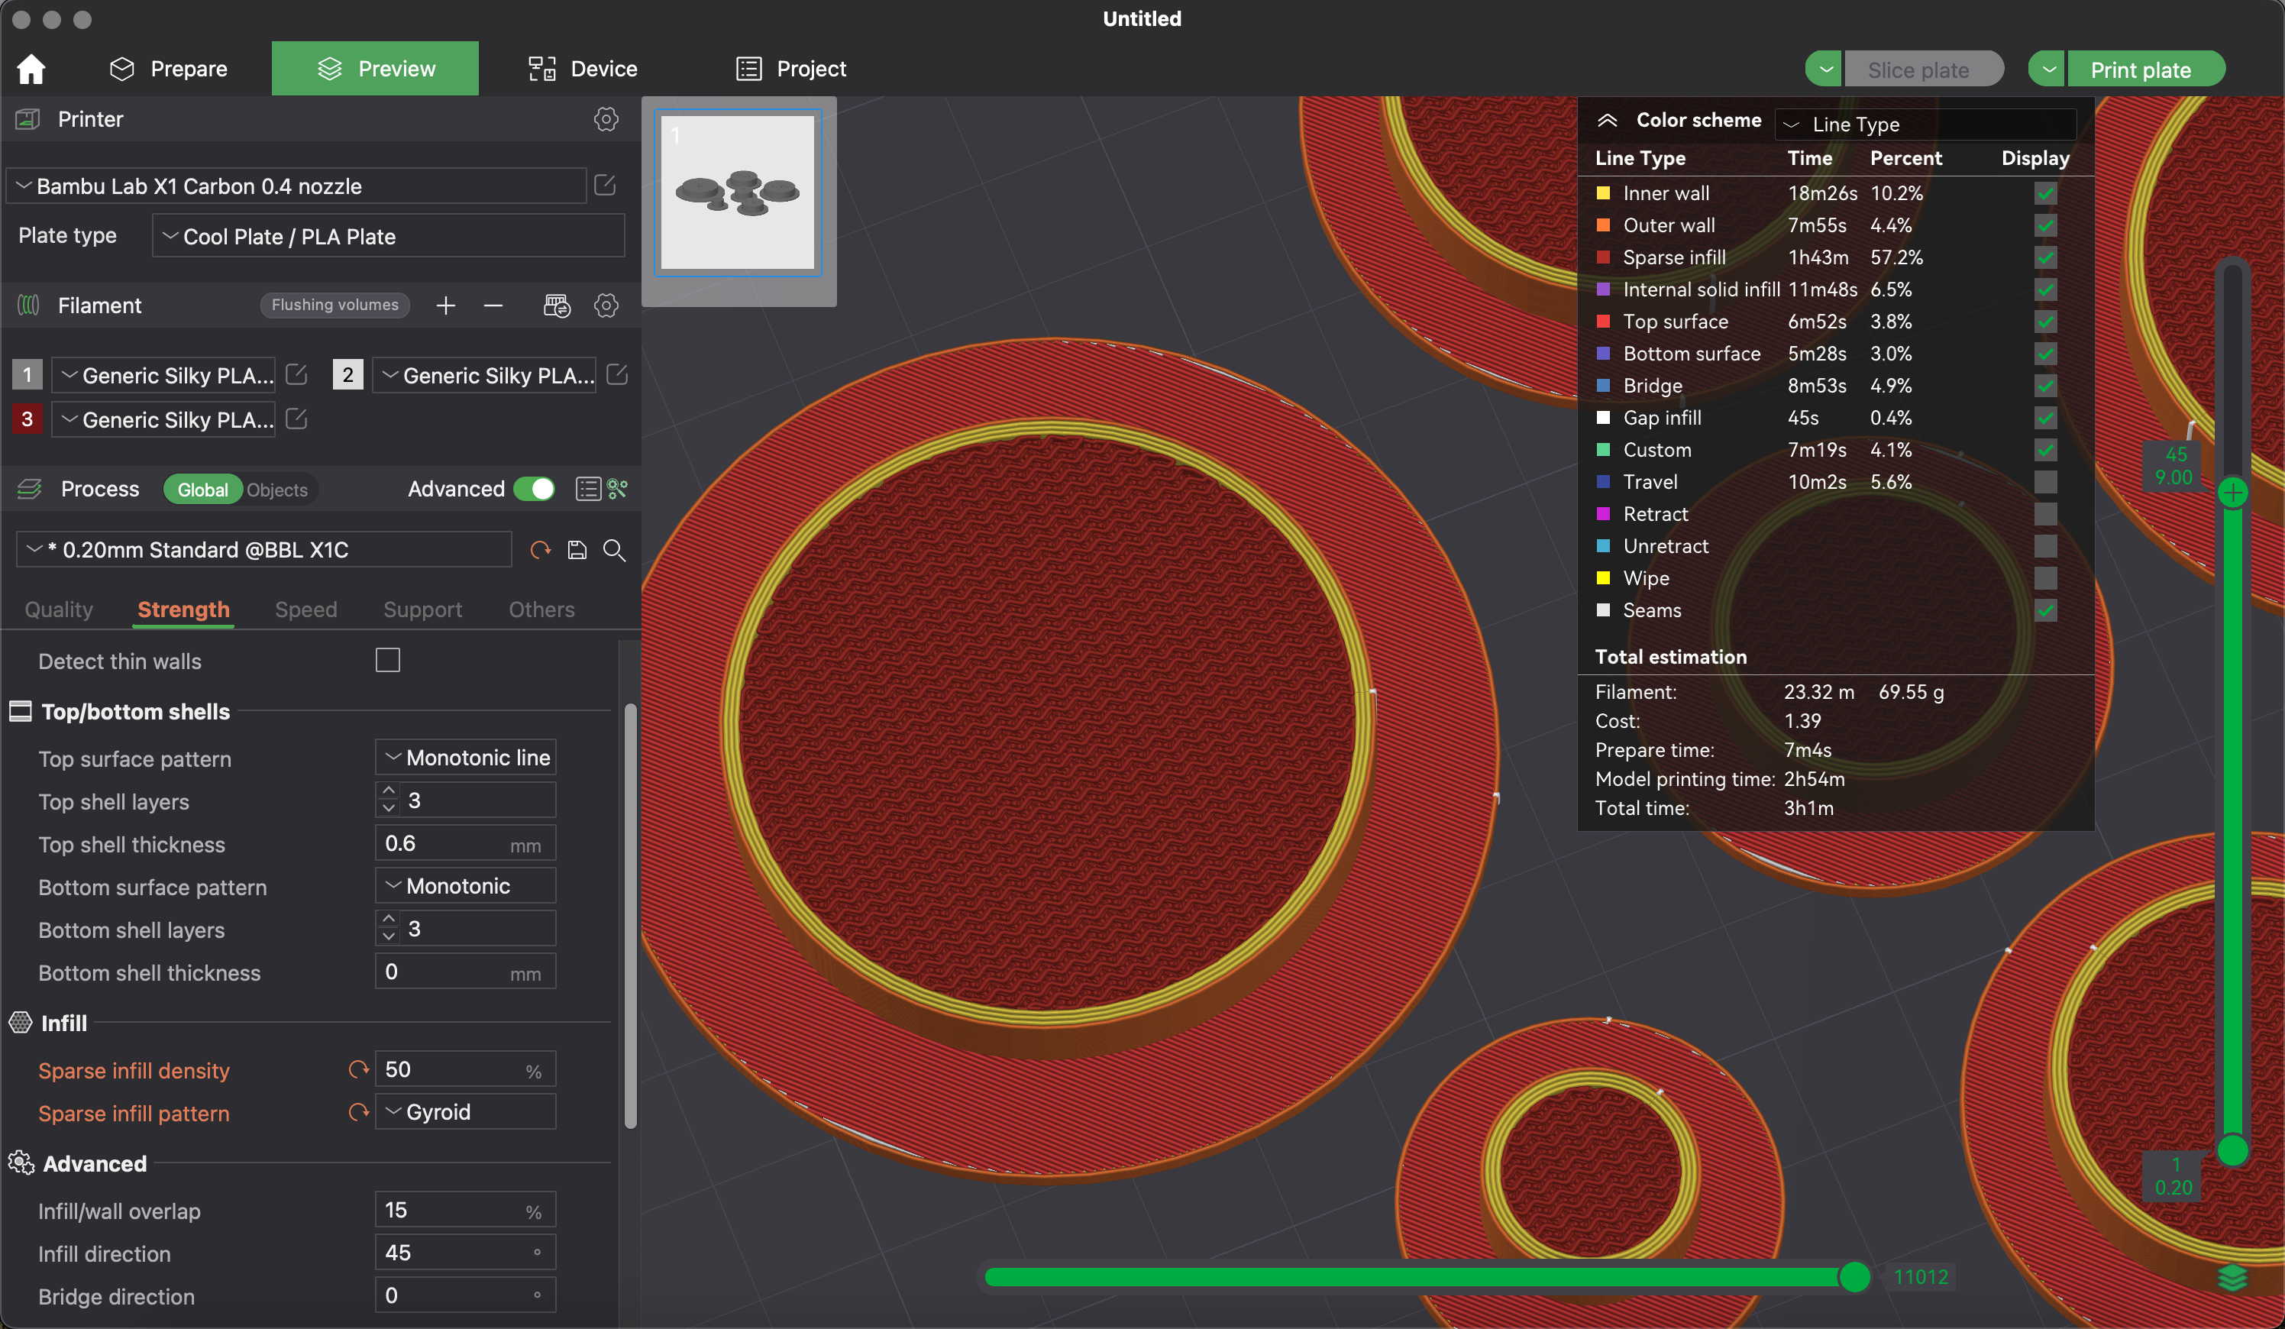Edit filament 1 preset icon
Viewport: 2285px width, 1329px height.
[x=296, y=374]
